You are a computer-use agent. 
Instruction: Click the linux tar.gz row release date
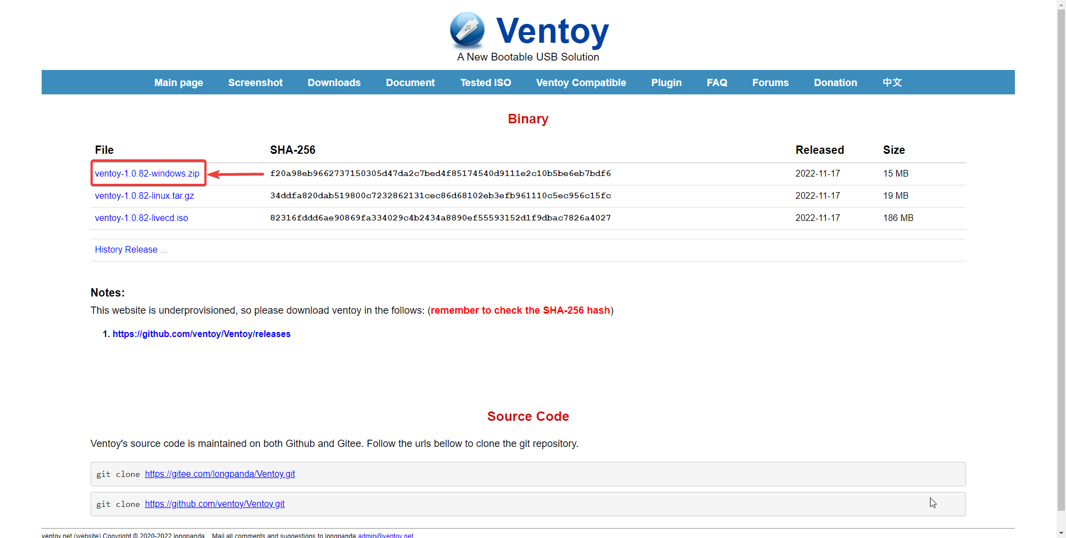[817, 196]
